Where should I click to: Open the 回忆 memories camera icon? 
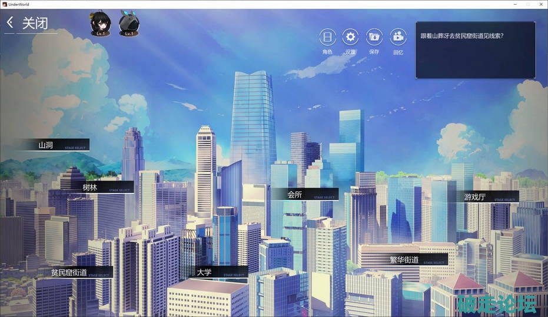click(x=398, y=38)
